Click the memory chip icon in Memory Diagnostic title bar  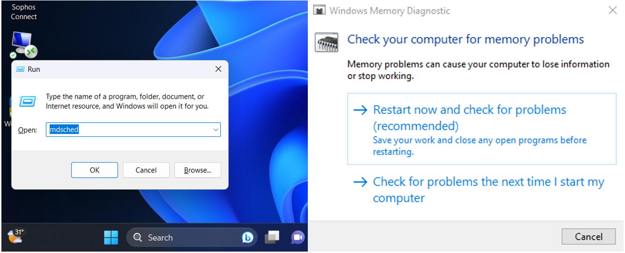320,10
